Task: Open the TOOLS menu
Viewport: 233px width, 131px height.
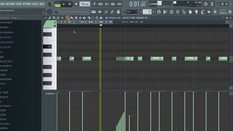Action: coord(35,4)
